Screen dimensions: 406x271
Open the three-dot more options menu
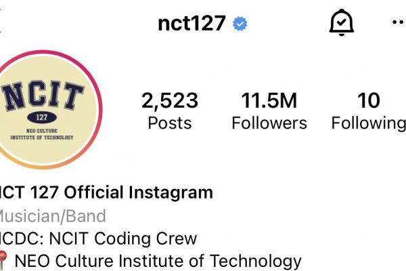399,22
